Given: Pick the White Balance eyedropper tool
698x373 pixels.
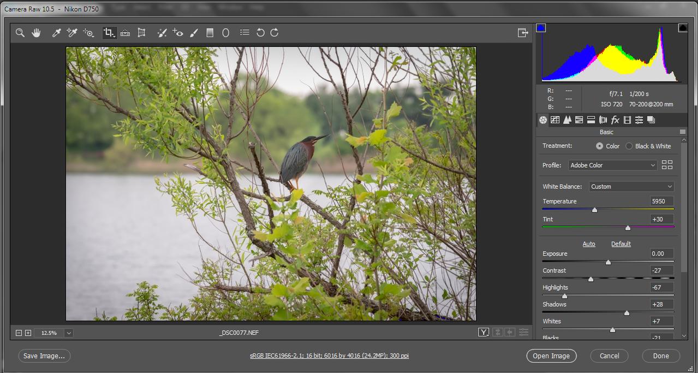Looking at the screenshot, I should click(x=56, y=33).
